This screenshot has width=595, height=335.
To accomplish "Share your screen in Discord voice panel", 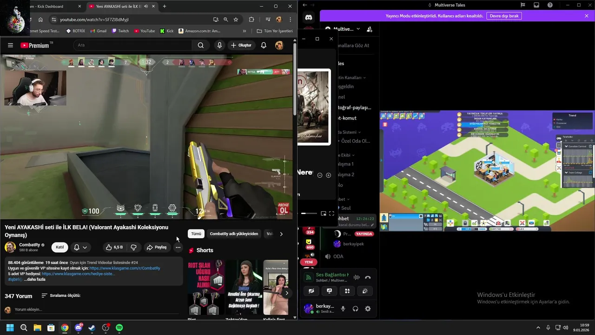I will (x=329, y=291).
